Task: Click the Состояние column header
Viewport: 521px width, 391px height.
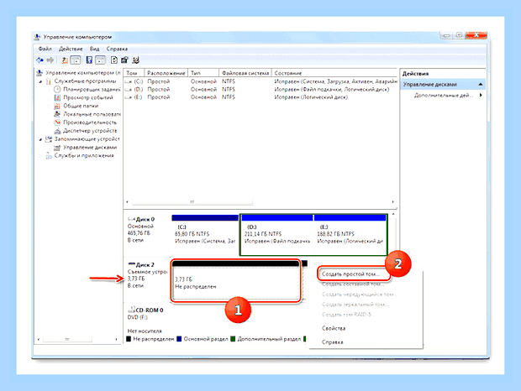Action: click(x=334, y=73)
